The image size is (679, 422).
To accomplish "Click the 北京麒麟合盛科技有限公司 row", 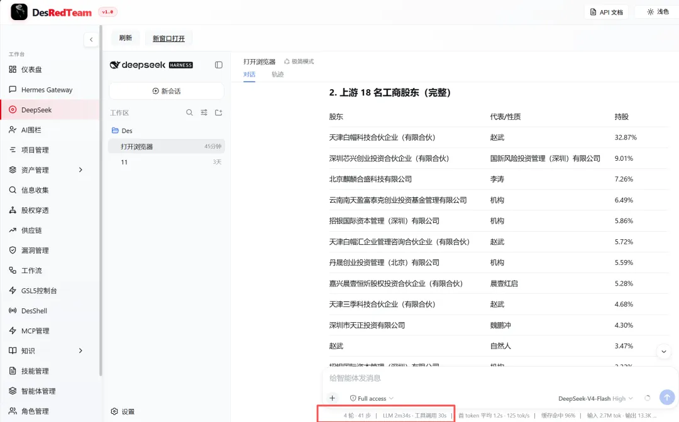I will [499, 179].
